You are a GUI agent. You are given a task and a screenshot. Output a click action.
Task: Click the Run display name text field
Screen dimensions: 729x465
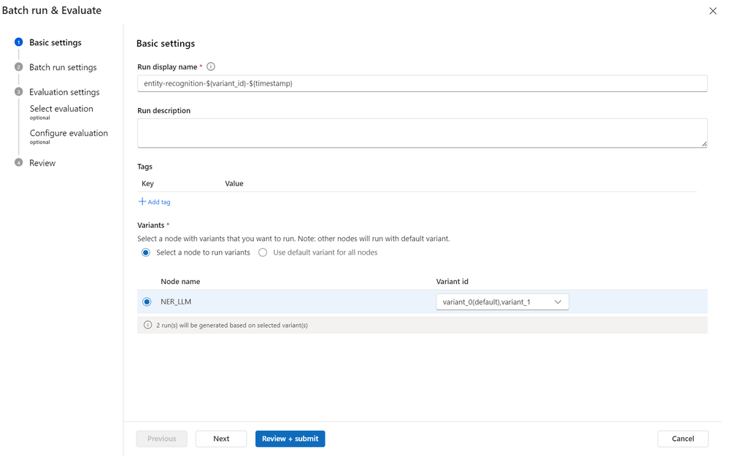click(422, 83)
